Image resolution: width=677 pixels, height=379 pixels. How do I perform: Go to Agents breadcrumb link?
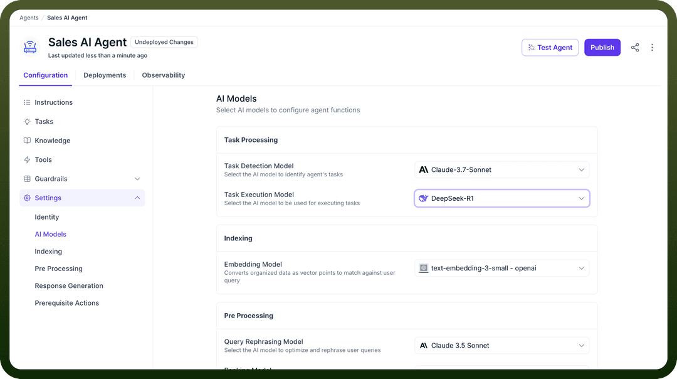pyautogui.click(x=29, y=18)
